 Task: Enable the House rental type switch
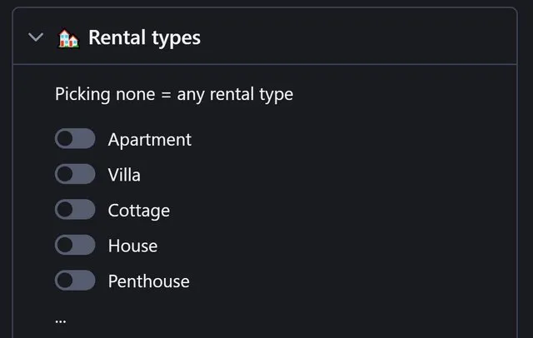coord(75,245)
